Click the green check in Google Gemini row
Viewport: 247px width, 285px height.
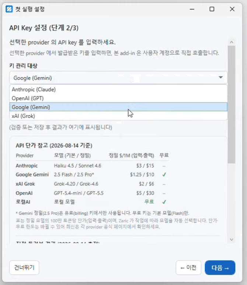coord(164,175)
